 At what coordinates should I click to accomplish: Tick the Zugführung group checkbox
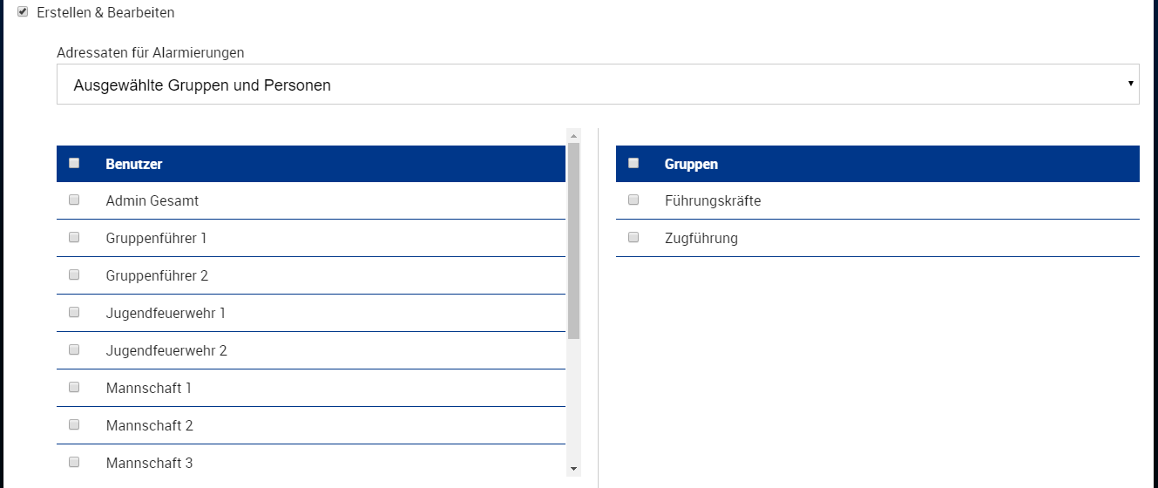tap(633, 237)
